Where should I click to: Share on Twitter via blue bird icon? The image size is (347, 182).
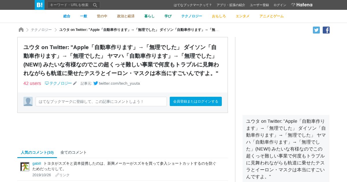click(x=316, y=30)
